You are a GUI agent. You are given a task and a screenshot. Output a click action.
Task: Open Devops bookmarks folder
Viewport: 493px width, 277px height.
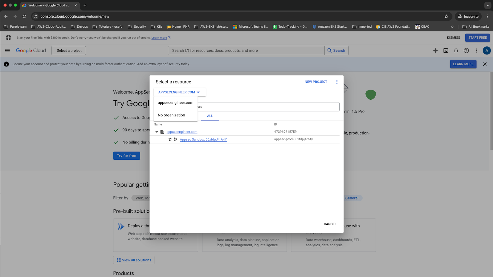(x=79, y=26)
